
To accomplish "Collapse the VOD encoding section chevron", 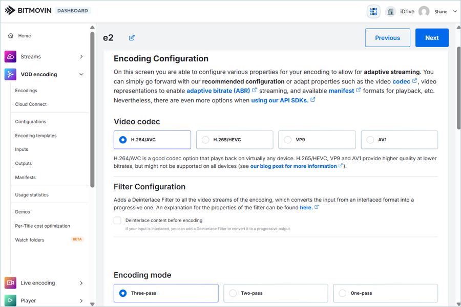I will (81, 74).
